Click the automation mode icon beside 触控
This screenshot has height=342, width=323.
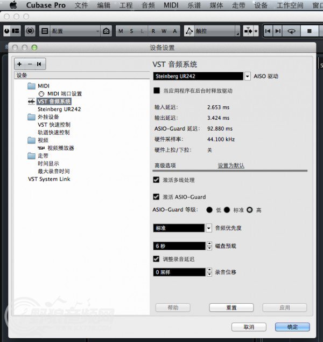pos(189,31)
